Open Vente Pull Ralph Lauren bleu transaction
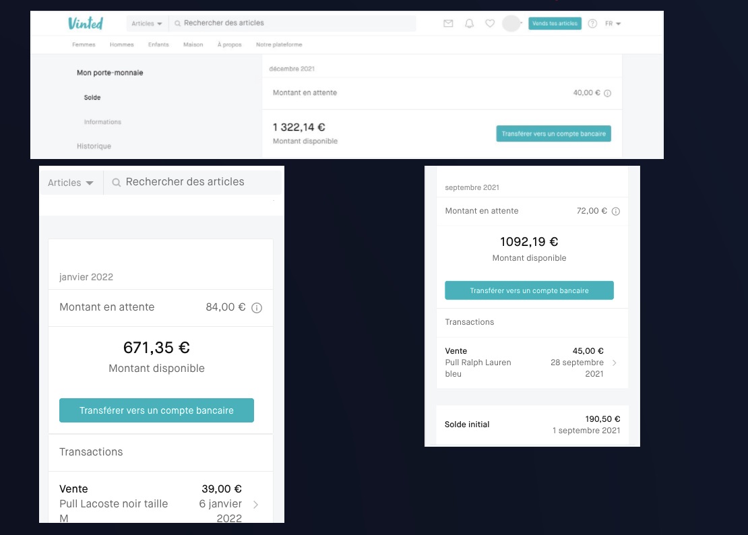The image size is (748, 535). click(532, 363)
